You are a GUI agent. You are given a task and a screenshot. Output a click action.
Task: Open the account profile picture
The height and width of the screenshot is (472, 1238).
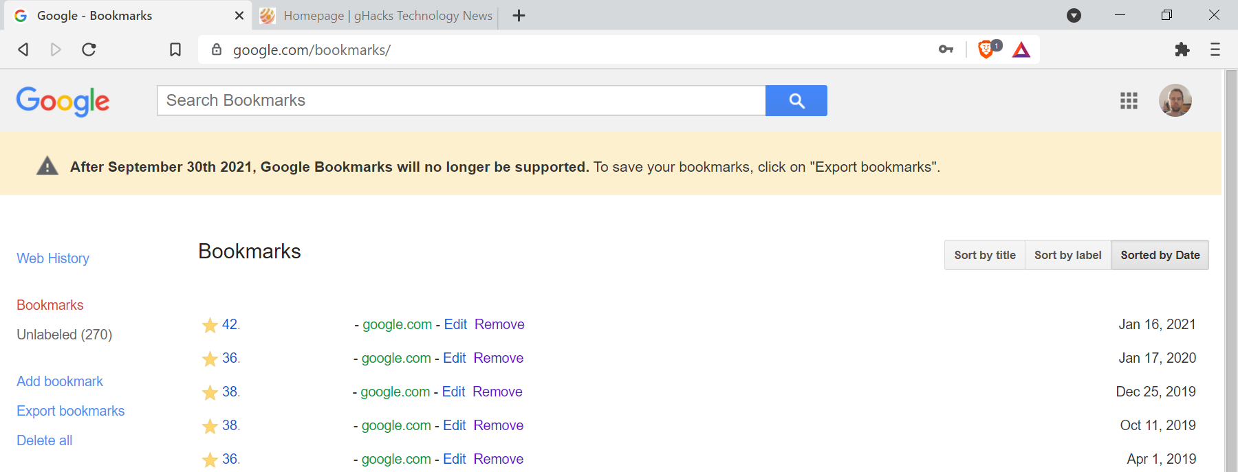coord(1175,101)
